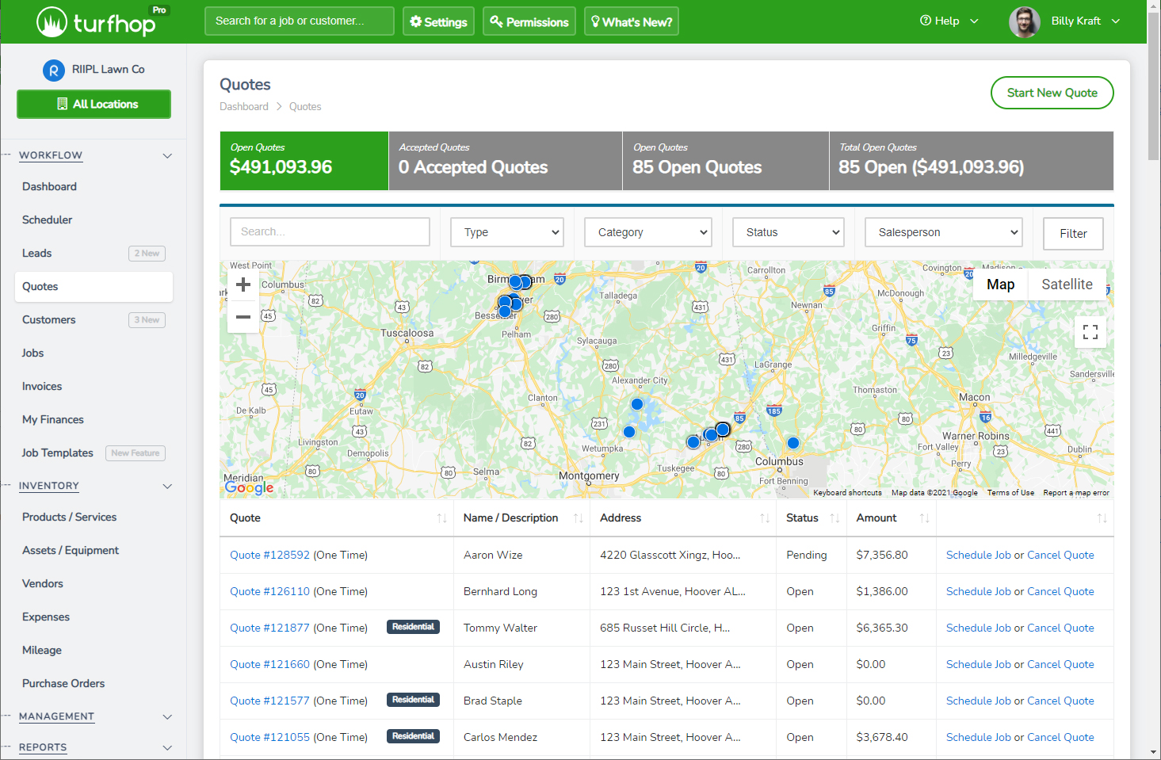Sort table by Amount column

[924, 518]
